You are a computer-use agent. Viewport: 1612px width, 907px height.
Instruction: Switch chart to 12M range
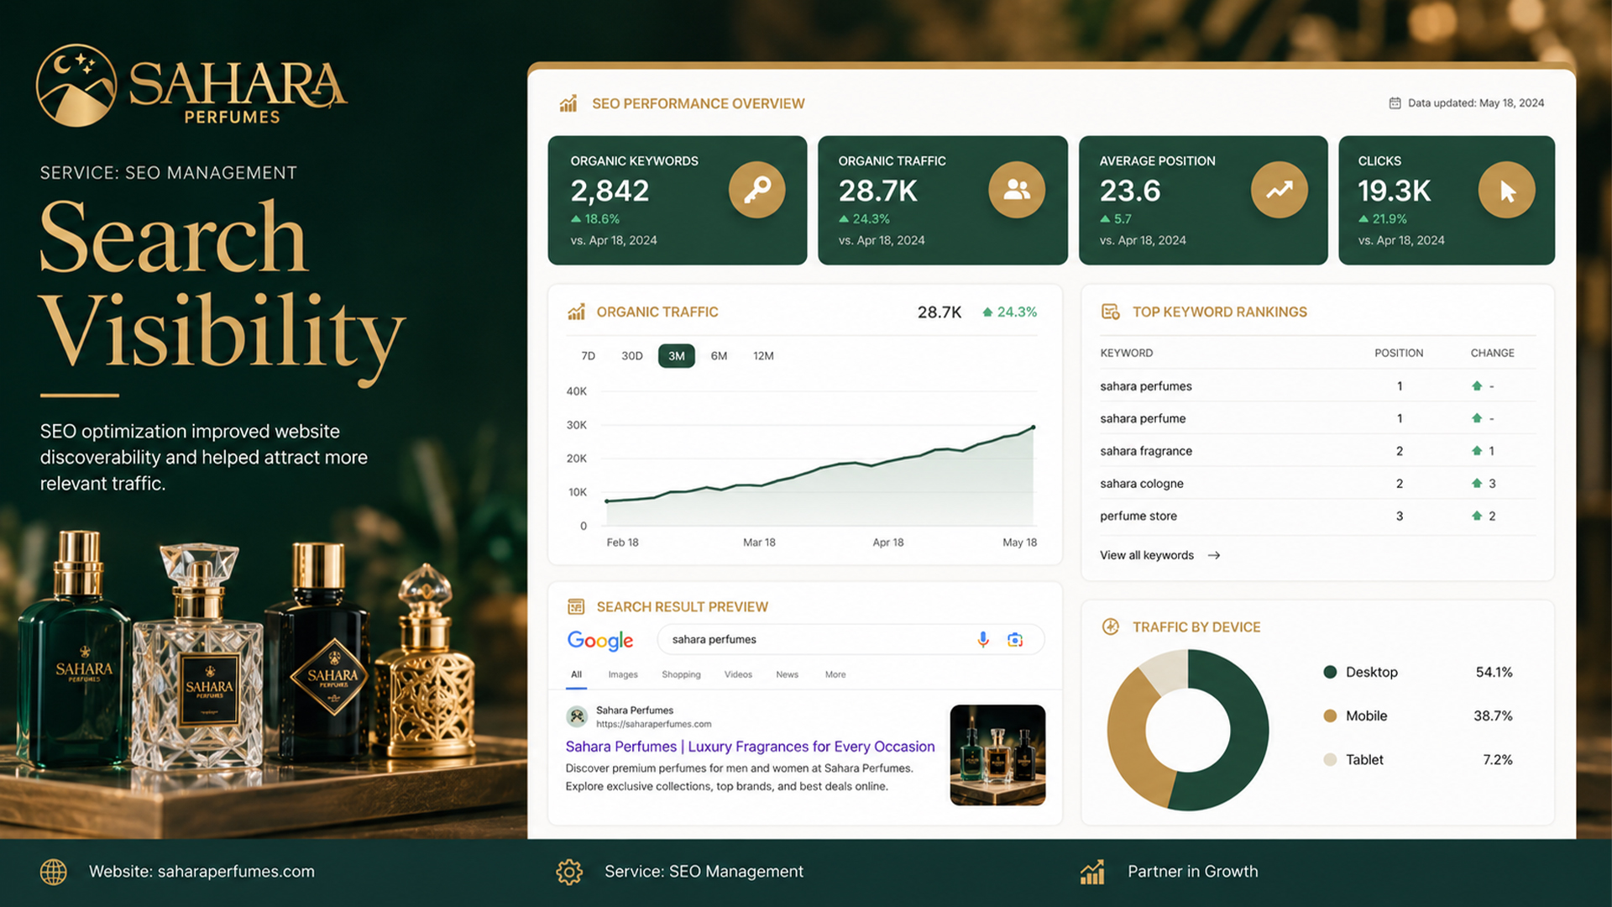(x=763, y=356)
